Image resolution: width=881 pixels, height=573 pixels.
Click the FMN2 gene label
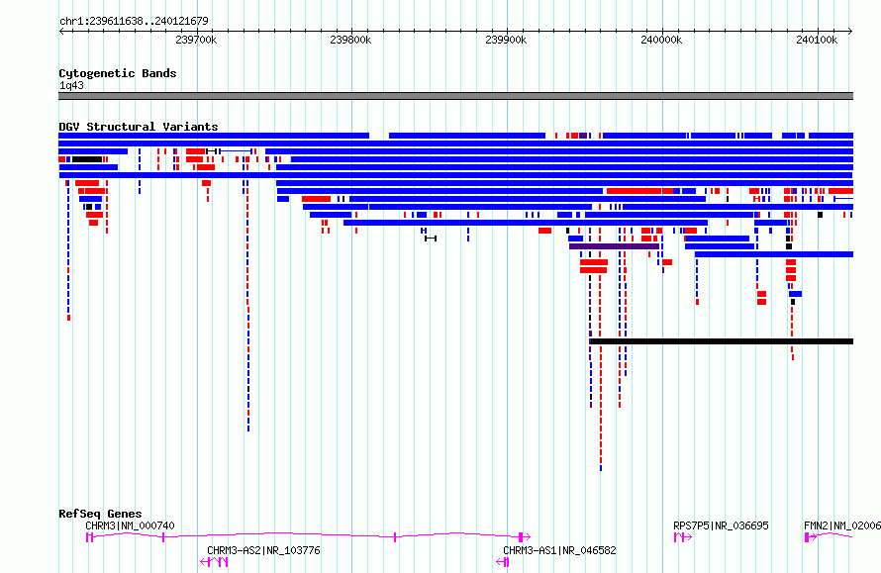842,525
